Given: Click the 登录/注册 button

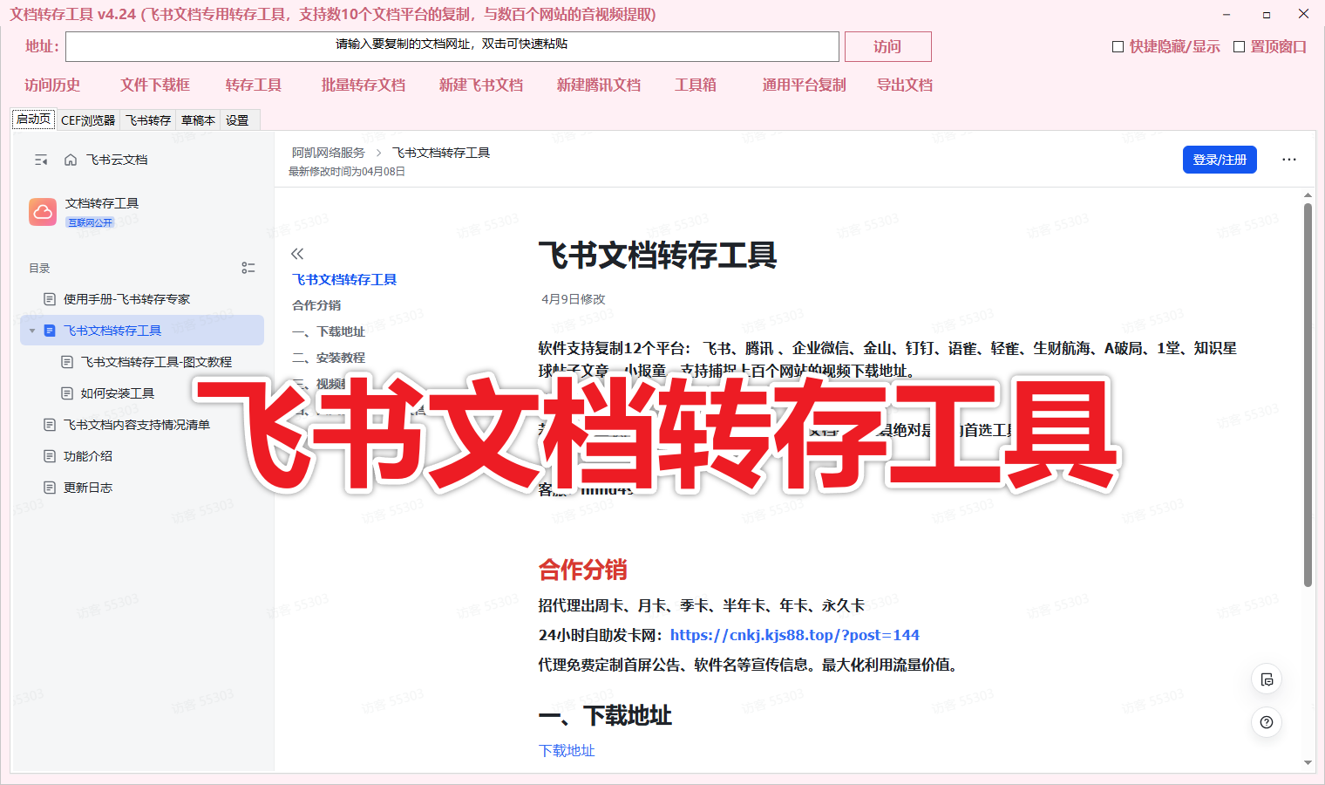Looking at the screenshot, I should pos(1220,160).
